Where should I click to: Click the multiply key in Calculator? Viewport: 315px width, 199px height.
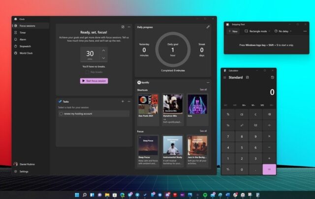click(x=269, y=137)
